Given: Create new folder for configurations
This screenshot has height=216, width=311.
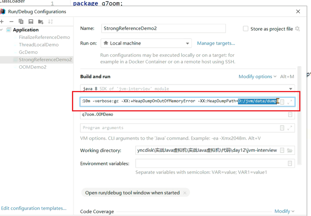Looking at the screenshot, I should point(41,22).
